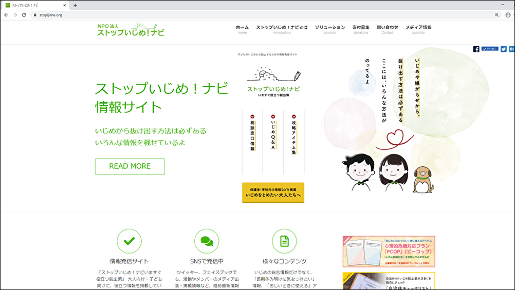
Task: Open ホーム menu item
Action: 242,29
